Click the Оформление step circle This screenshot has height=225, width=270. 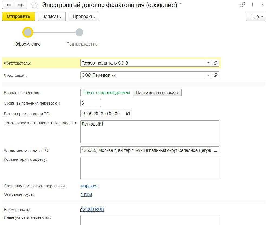28,32
